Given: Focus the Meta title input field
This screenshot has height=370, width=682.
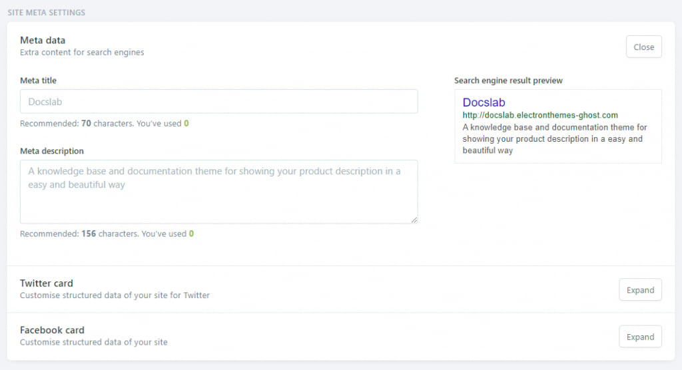Looking at the screenshot, I should (218, 102).
